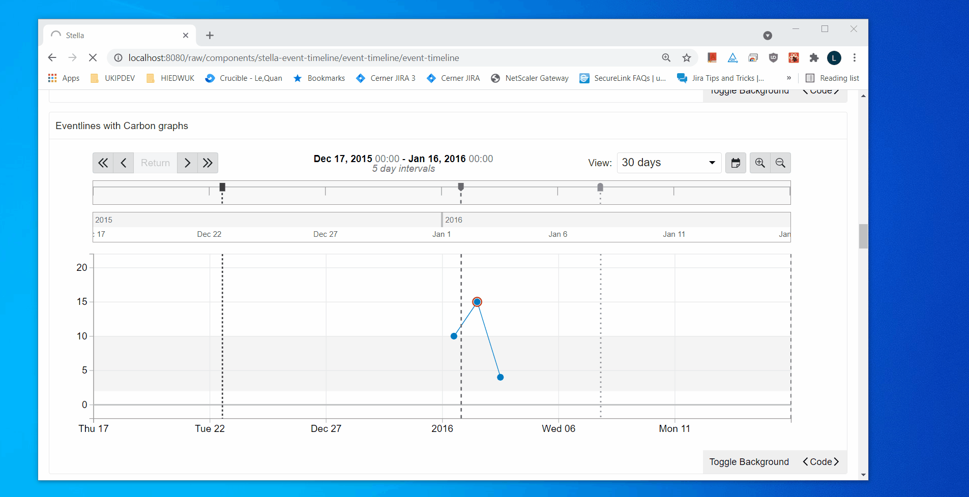Image resolution: width=969 pixels, height=497 pixels.
Task: Jump to the earliest timeline period
Action: tap(103, 163)
